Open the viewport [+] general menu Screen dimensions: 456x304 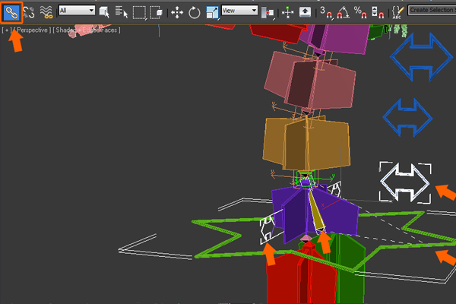(6, 30)
